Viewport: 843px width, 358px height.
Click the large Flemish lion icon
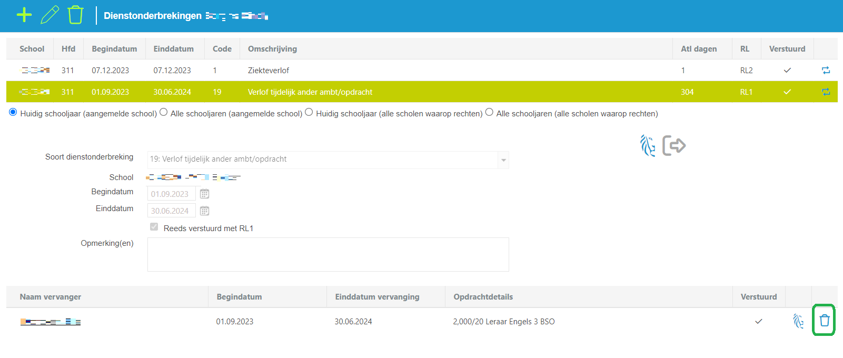pyautogui.click(x=647, y=146)
